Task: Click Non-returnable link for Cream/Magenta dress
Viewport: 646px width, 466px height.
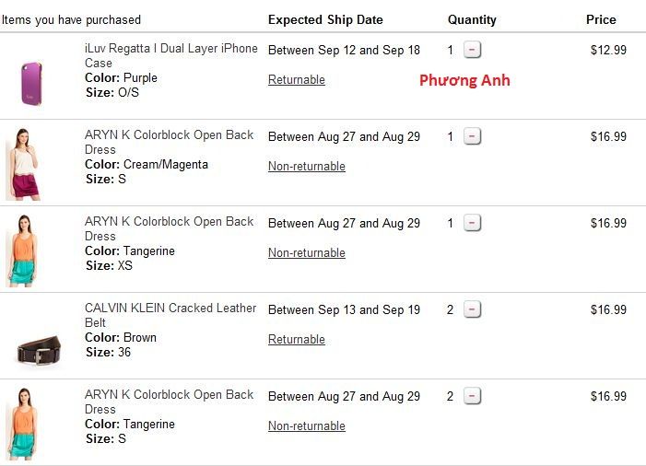Action: [x=307, y=167]
